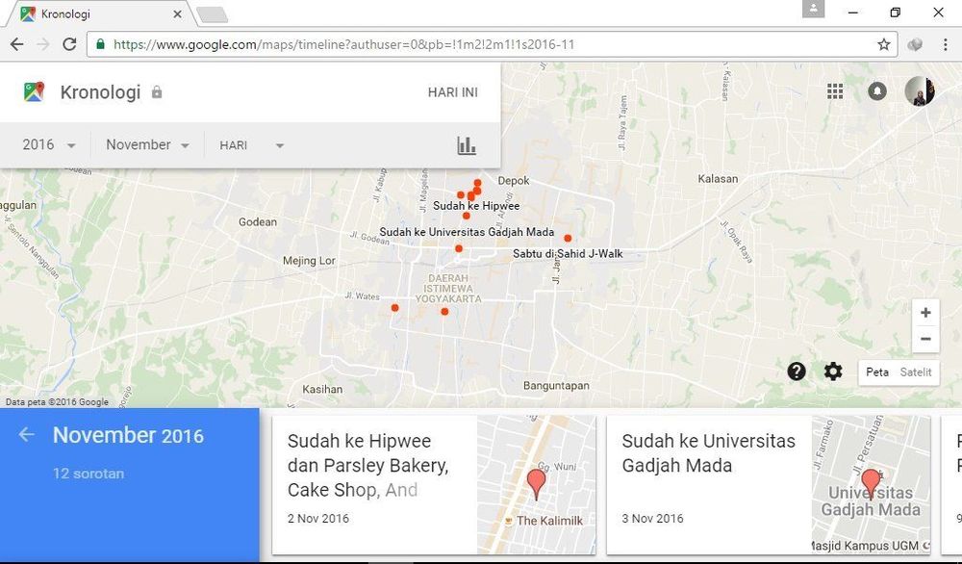The image size is (962, 564).
Task: Open the help question mark
Action: 797,372
